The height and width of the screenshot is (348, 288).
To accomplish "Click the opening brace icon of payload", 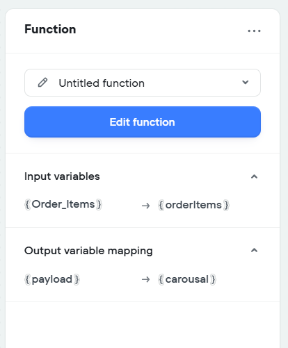I will 28,279.
